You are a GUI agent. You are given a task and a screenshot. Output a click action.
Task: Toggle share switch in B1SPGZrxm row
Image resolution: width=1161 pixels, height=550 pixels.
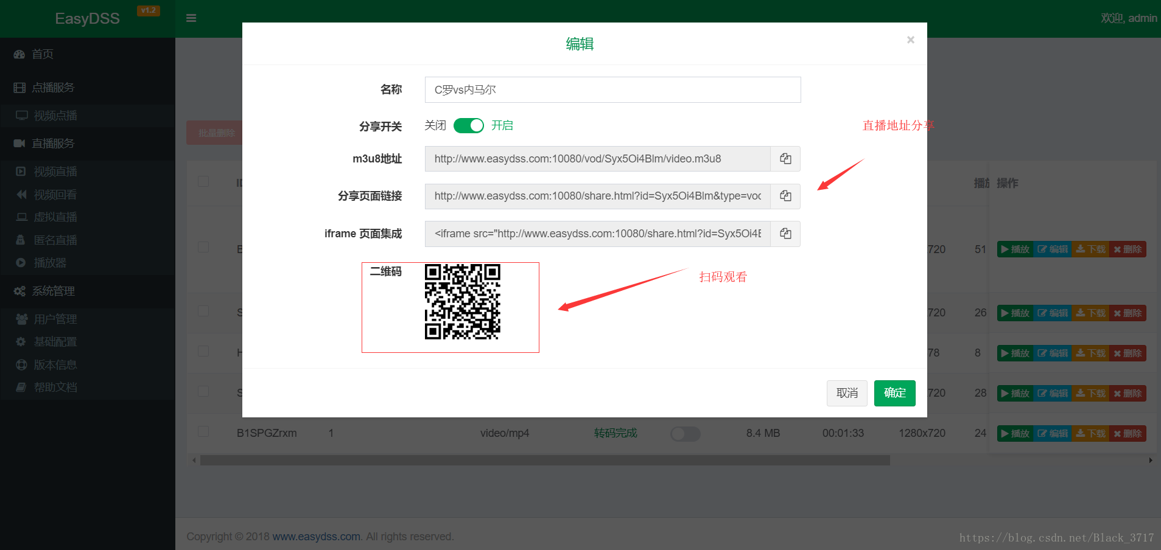686,434
